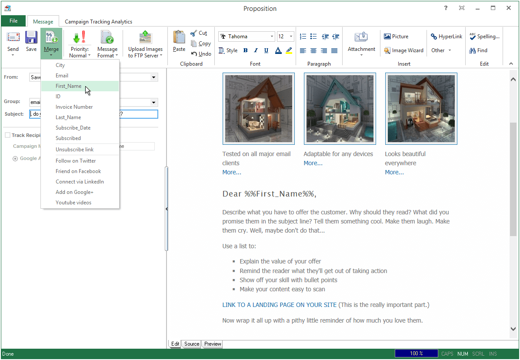The image size is (520, 360).
Task: Toggle underline formatting
Action: (x=266, y=50)
